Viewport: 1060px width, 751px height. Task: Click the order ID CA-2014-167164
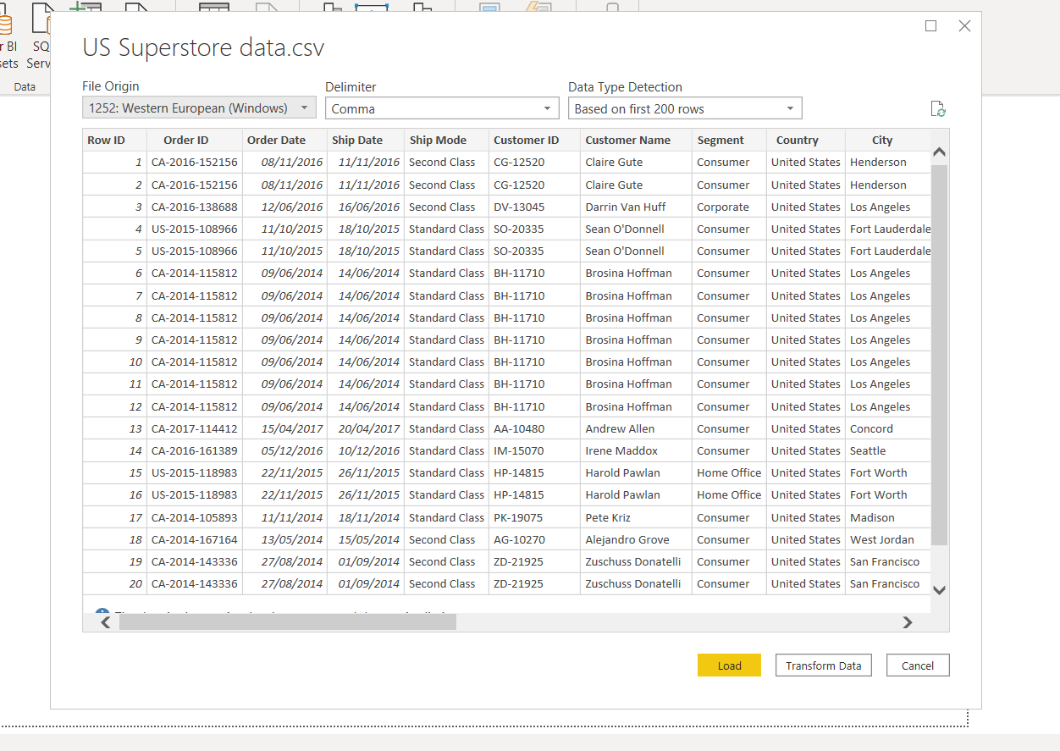(x=195, y=539)
